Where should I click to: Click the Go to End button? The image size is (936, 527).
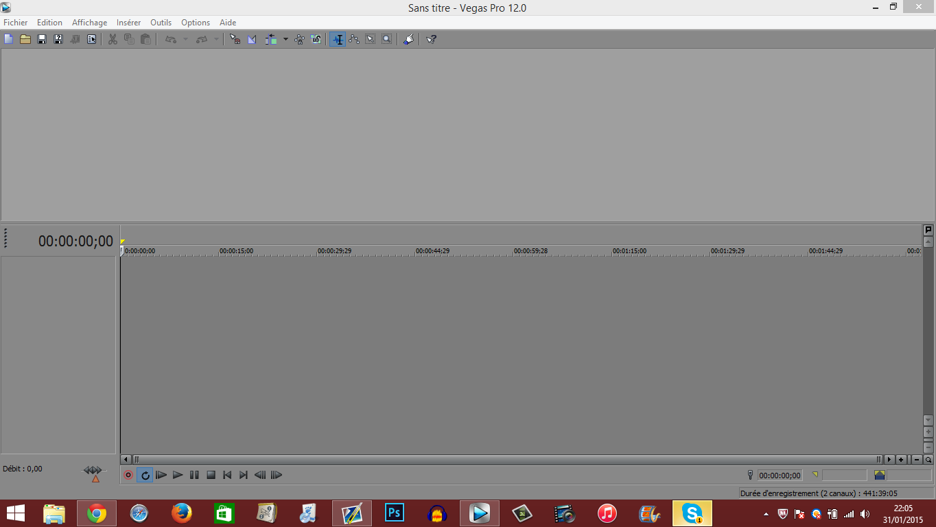(244, 475)
